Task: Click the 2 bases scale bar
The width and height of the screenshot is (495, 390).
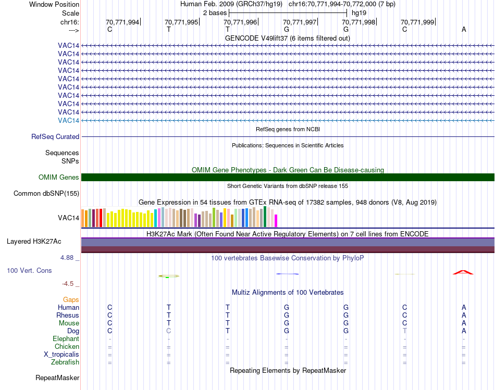Action: [288, 13]
